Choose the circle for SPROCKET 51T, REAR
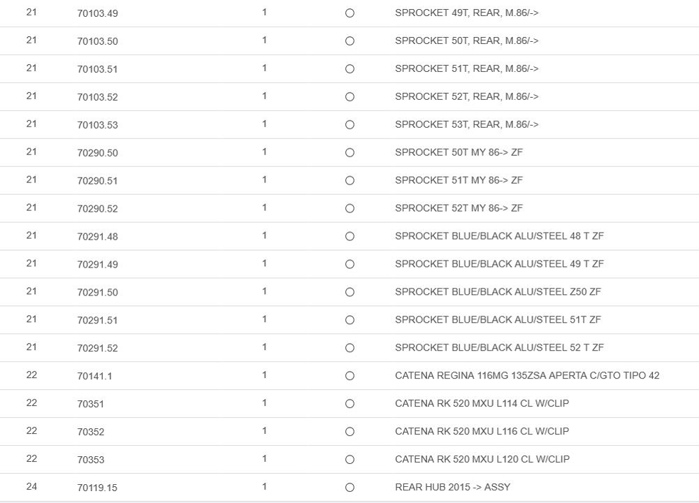 [349, 69]
